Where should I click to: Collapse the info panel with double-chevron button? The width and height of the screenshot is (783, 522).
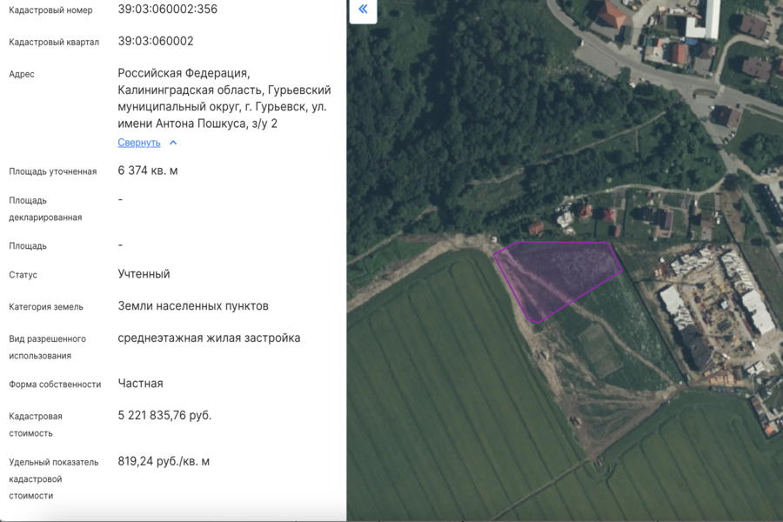(x=363, y=10)
